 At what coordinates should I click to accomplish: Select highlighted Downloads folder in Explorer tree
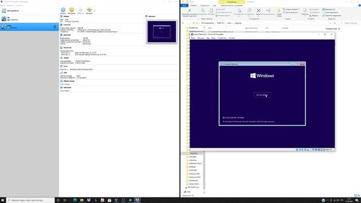click(x=192, y=153)
